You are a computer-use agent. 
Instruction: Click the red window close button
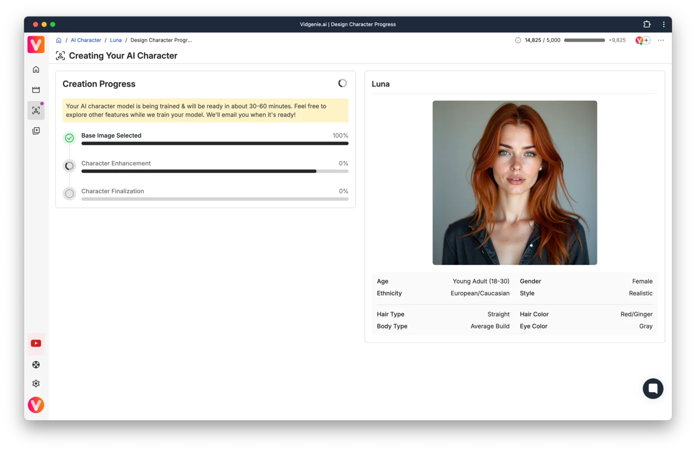pos(36,24)
